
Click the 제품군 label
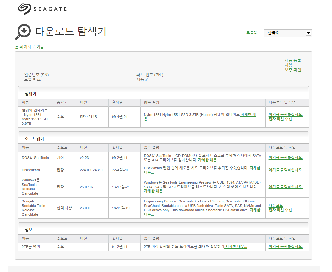pyautogui.click(x=143, y=79)
